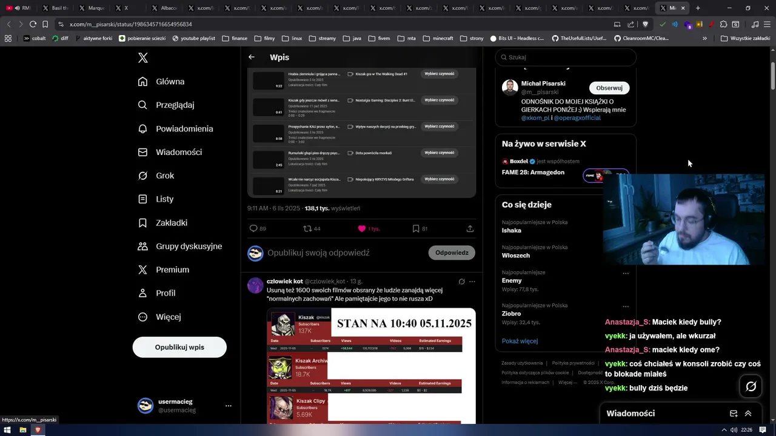776x436 pixels.
Task: Open the Pokaż więcej trends link
Action: coord(520,341)
